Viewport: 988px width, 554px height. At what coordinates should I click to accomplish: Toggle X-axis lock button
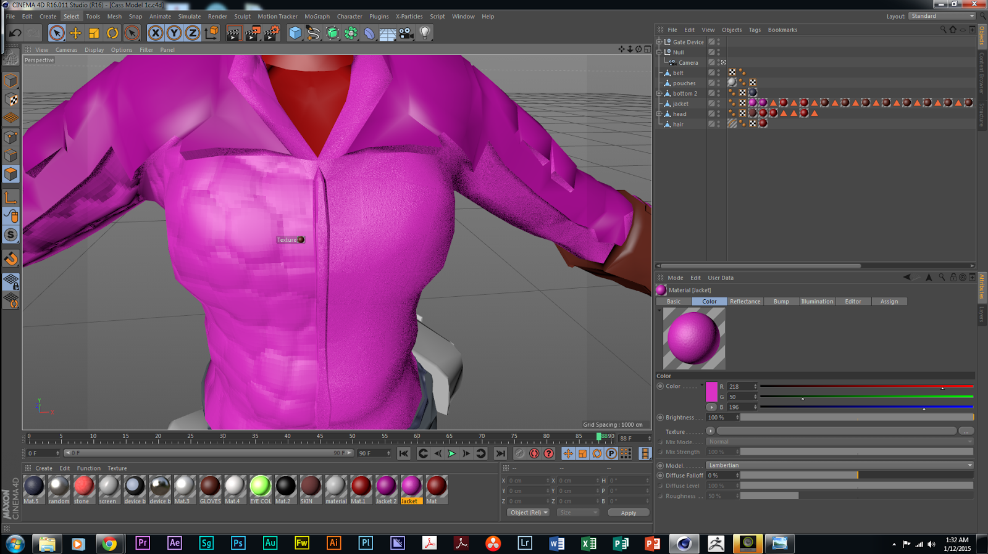(156, 33)
